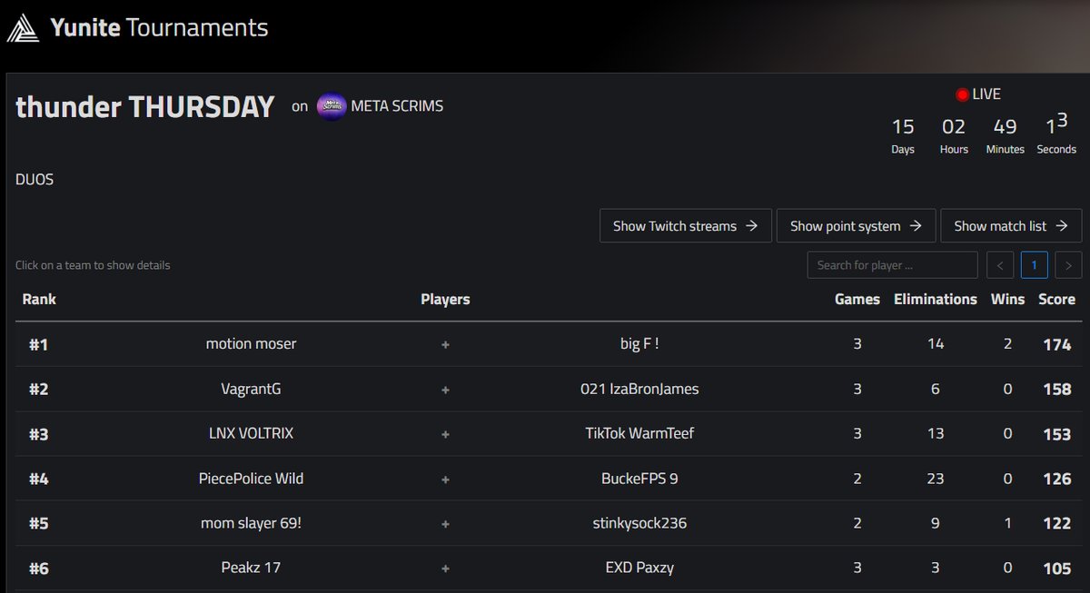
Task: Open the META SCRIMS server link
Action: pyautogui.click(x=397, y=106)
